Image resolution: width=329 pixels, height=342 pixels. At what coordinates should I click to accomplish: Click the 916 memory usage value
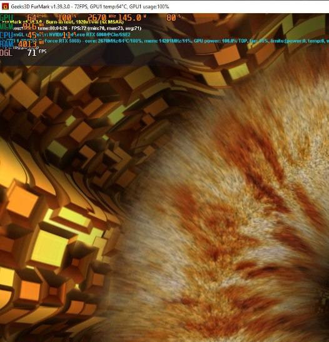point(29,26)
